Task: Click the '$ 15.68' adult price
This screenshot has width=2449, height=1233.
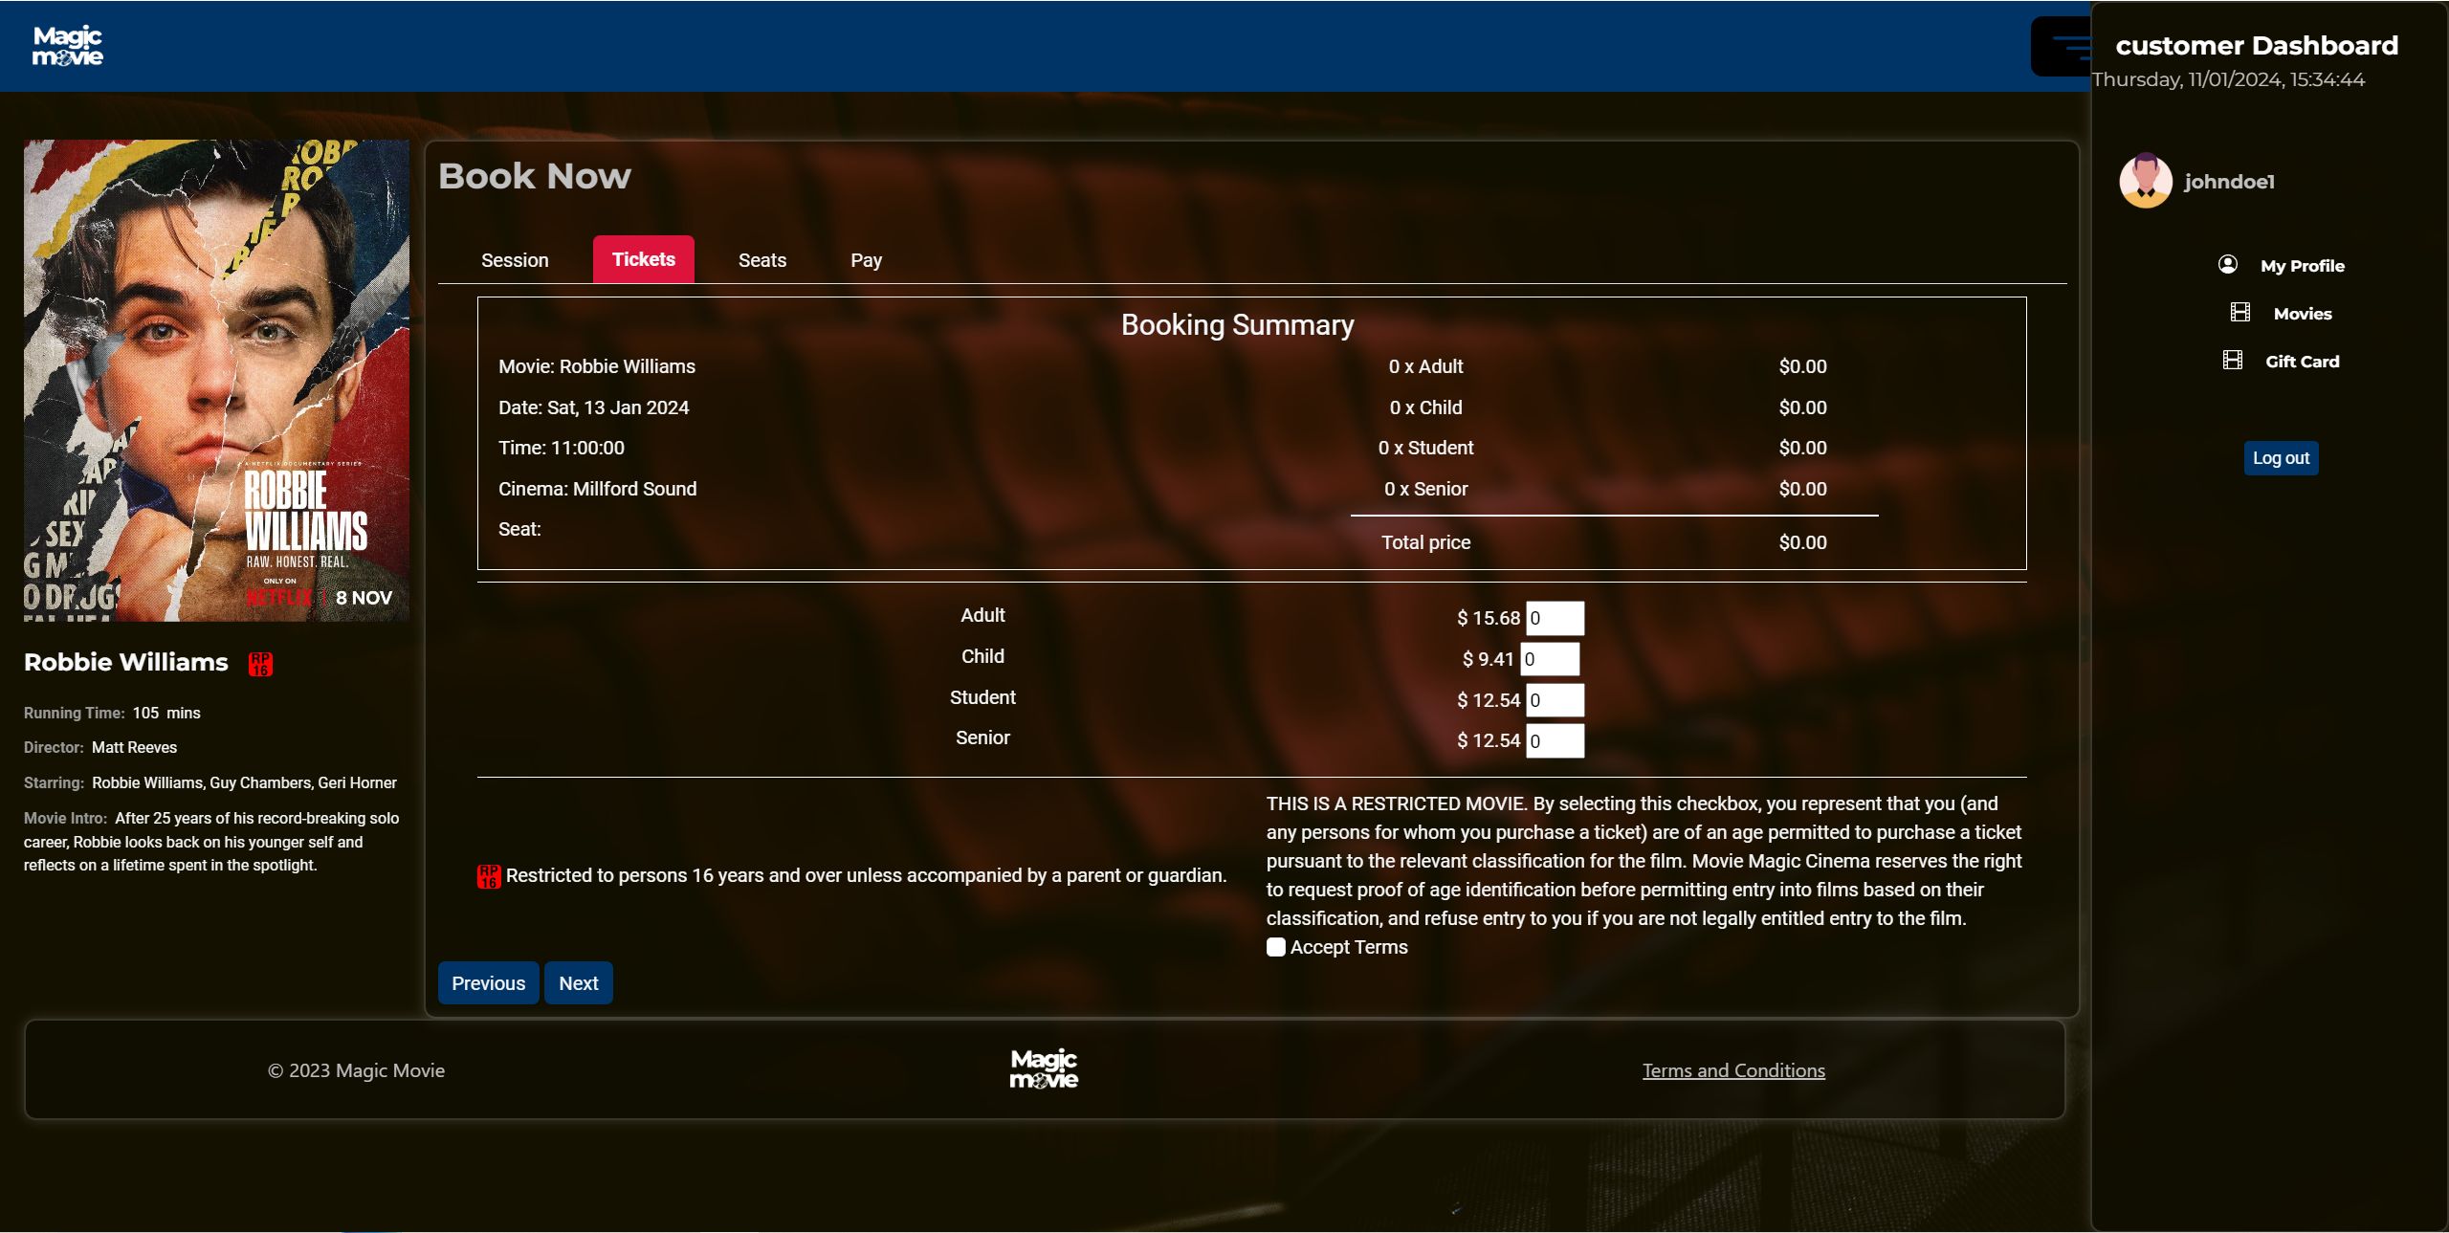Action: 1488,618
